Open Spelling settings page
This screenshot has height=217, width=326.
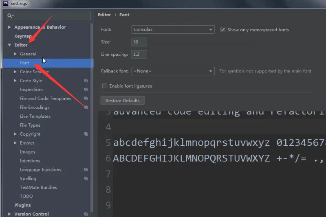tap(28, 179)
